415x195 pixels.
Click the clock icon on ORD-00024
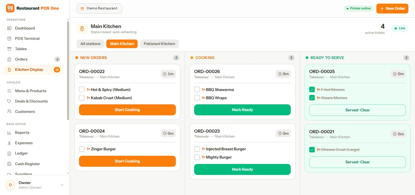click(165, 133)
